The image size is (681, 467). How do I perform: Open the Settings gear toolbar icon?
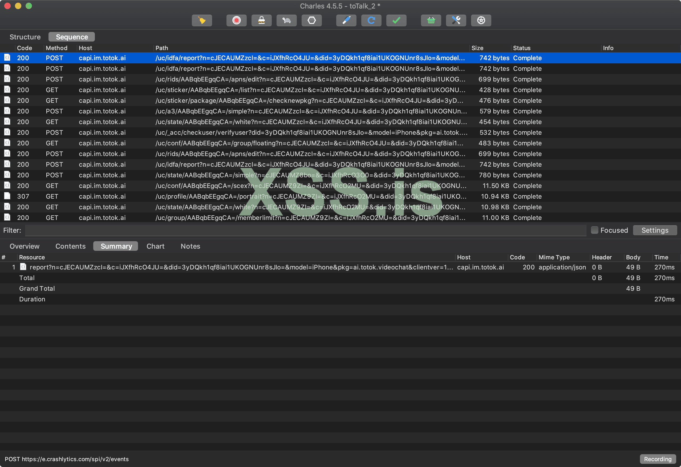481,20
